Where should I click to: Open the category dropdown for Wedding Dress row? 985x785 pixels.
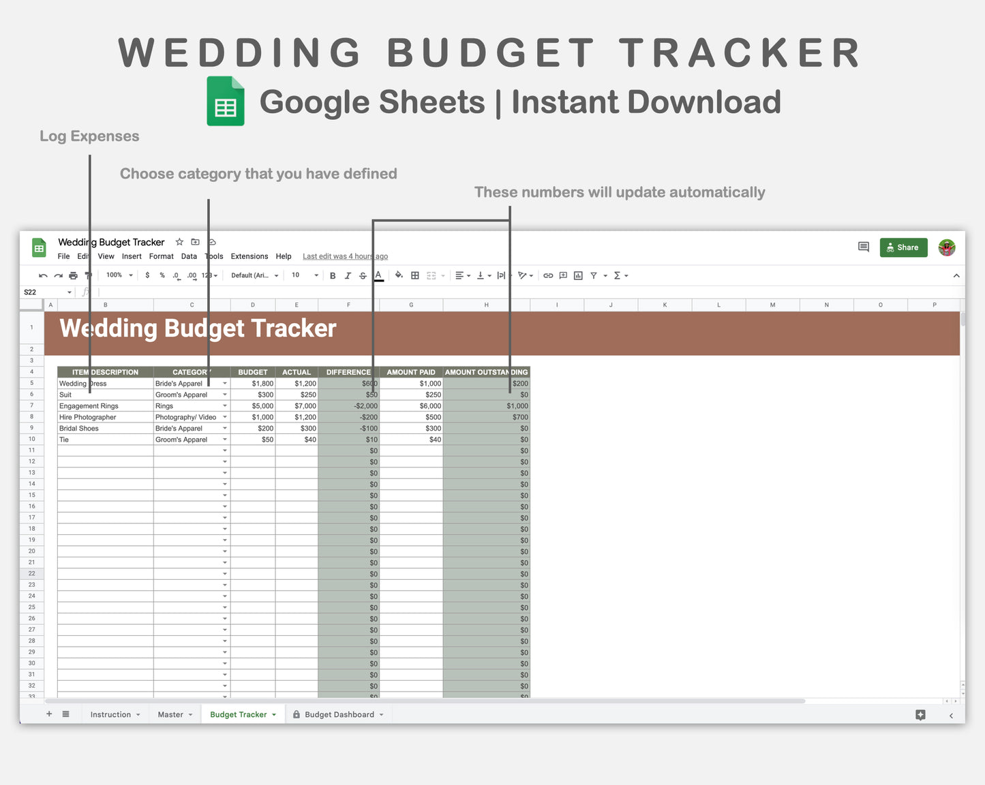click(x=225, y=383)
